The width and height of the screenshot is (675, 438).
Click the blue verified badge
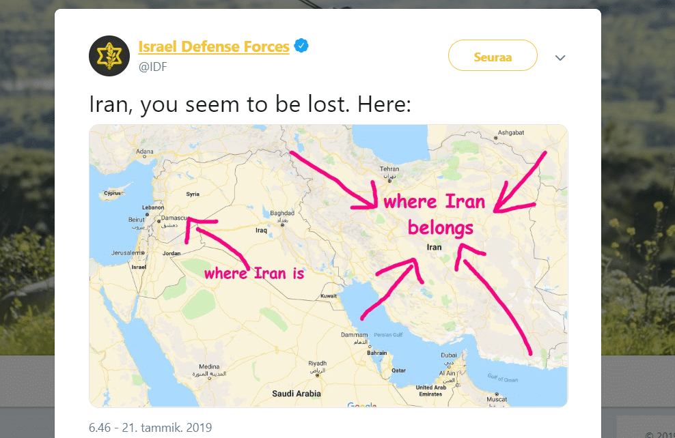(301, 46)
